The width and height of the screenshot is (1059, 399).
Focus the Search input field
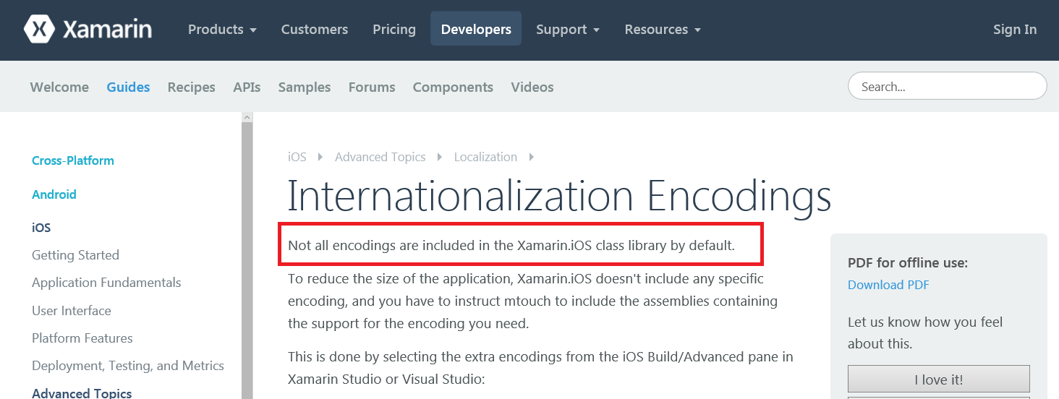[947, 86]
